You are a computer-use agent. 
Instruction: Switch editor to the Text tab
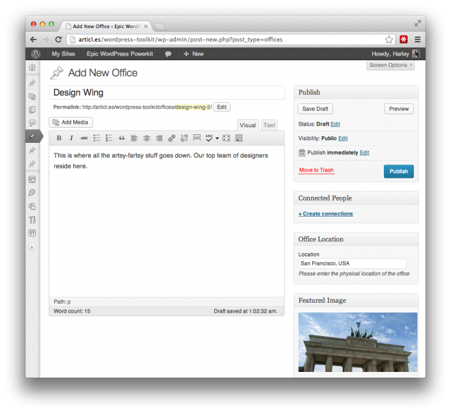point(269,125)
